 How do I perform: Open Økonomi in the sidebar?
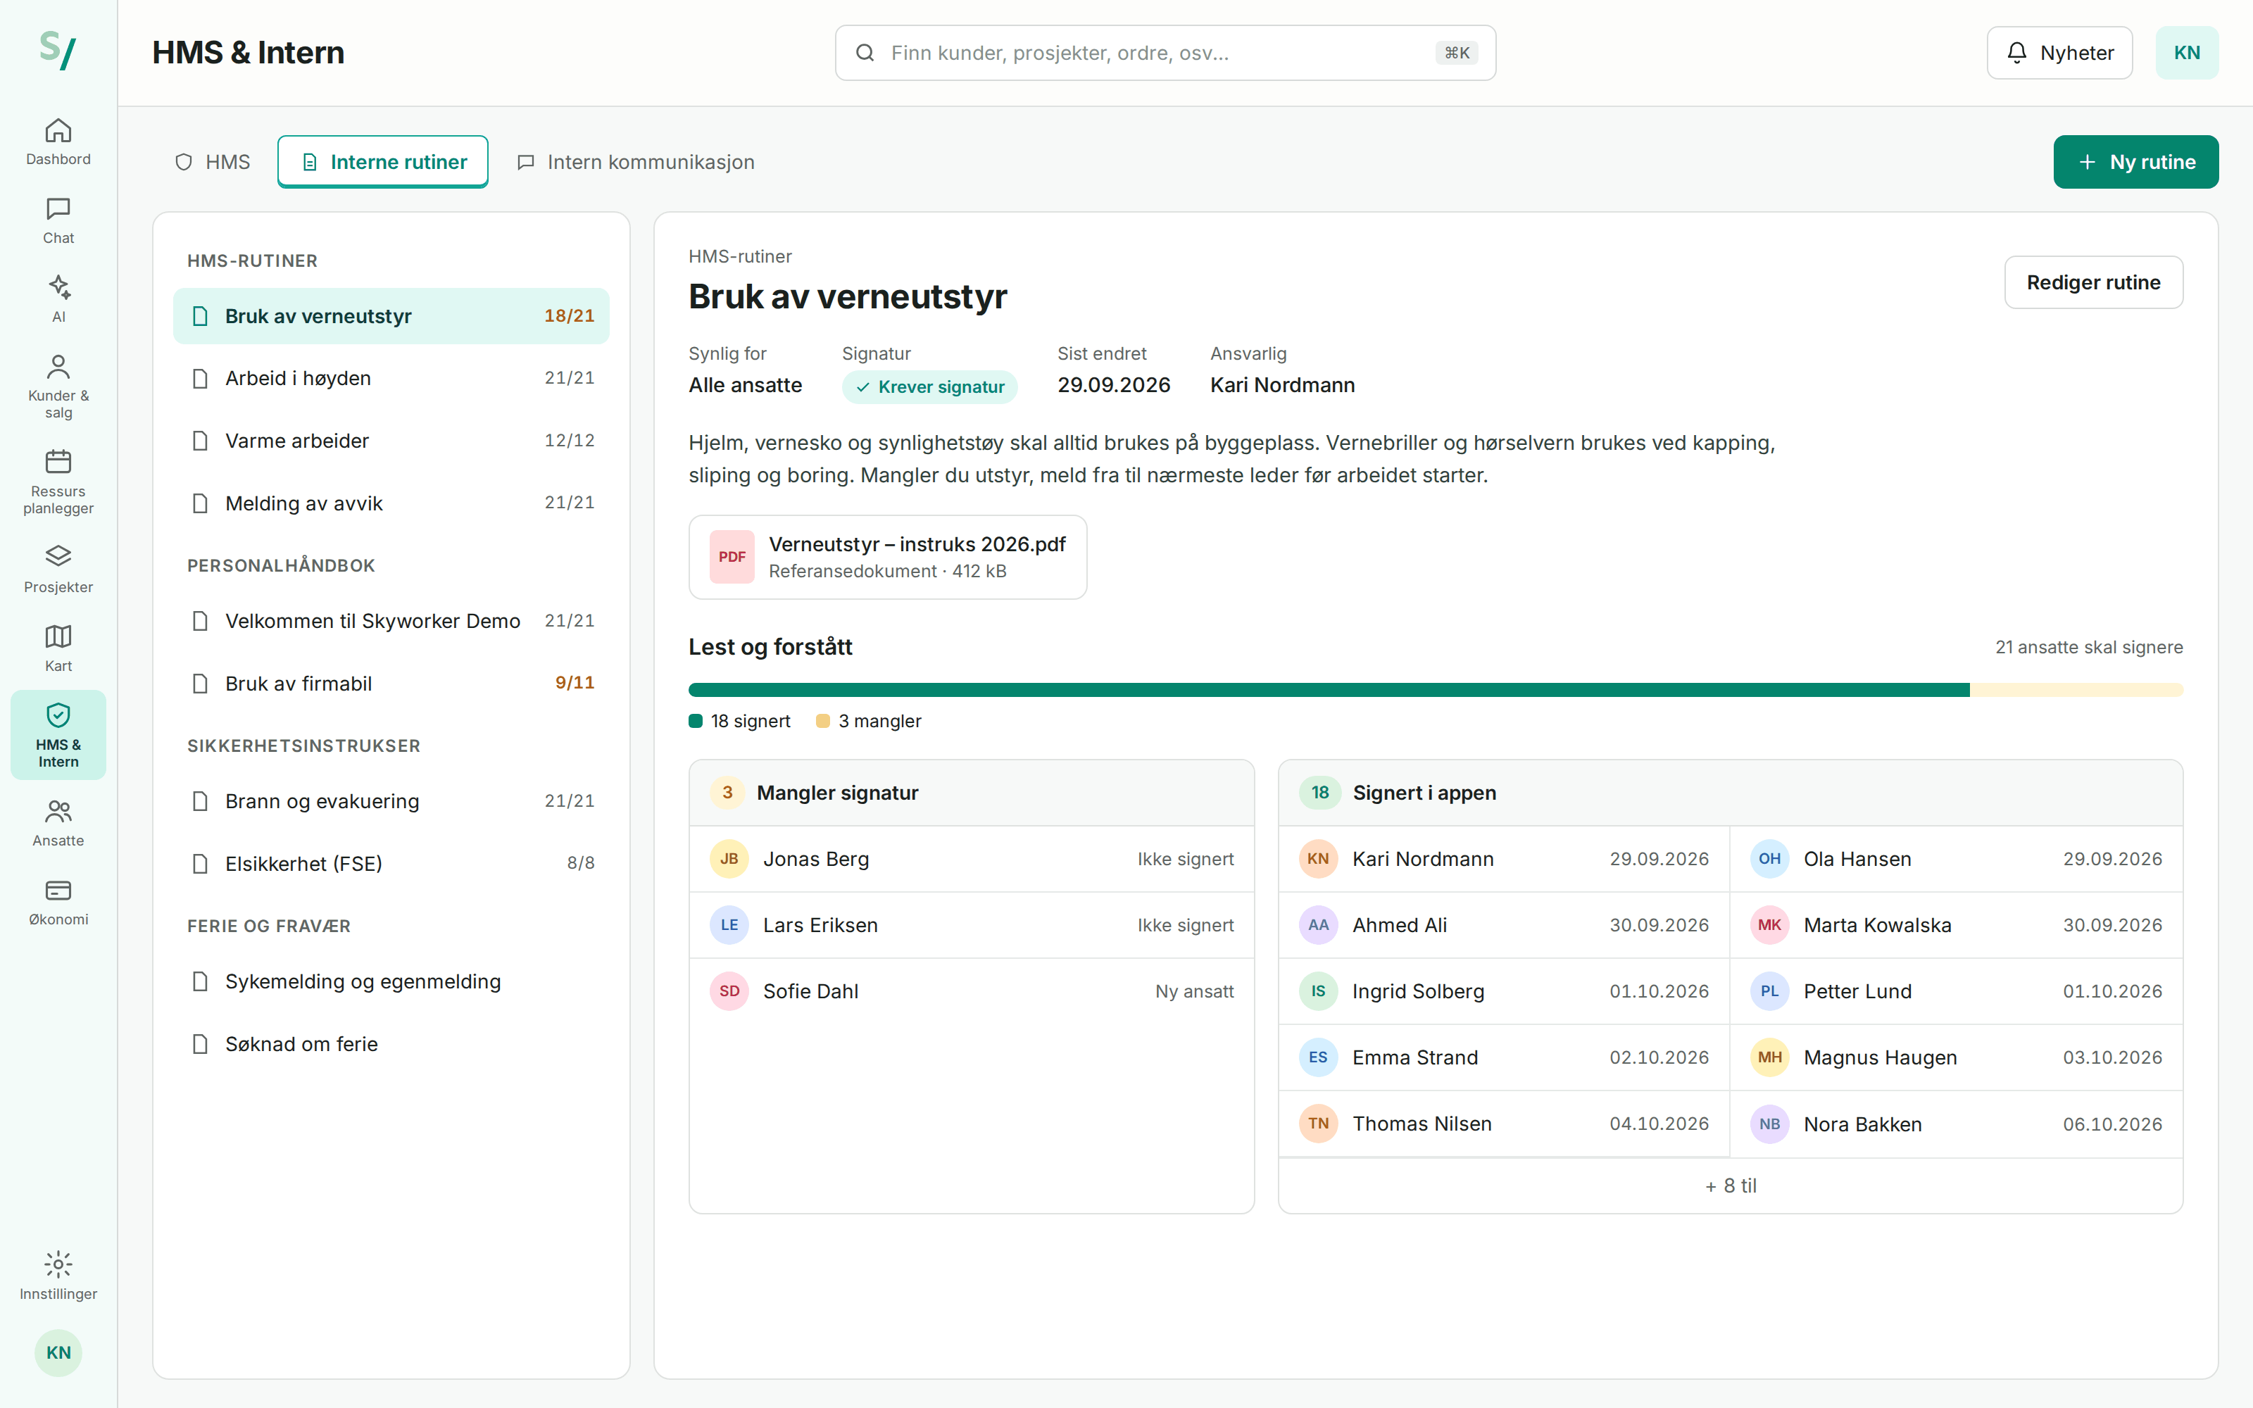(x=58, y=903)
